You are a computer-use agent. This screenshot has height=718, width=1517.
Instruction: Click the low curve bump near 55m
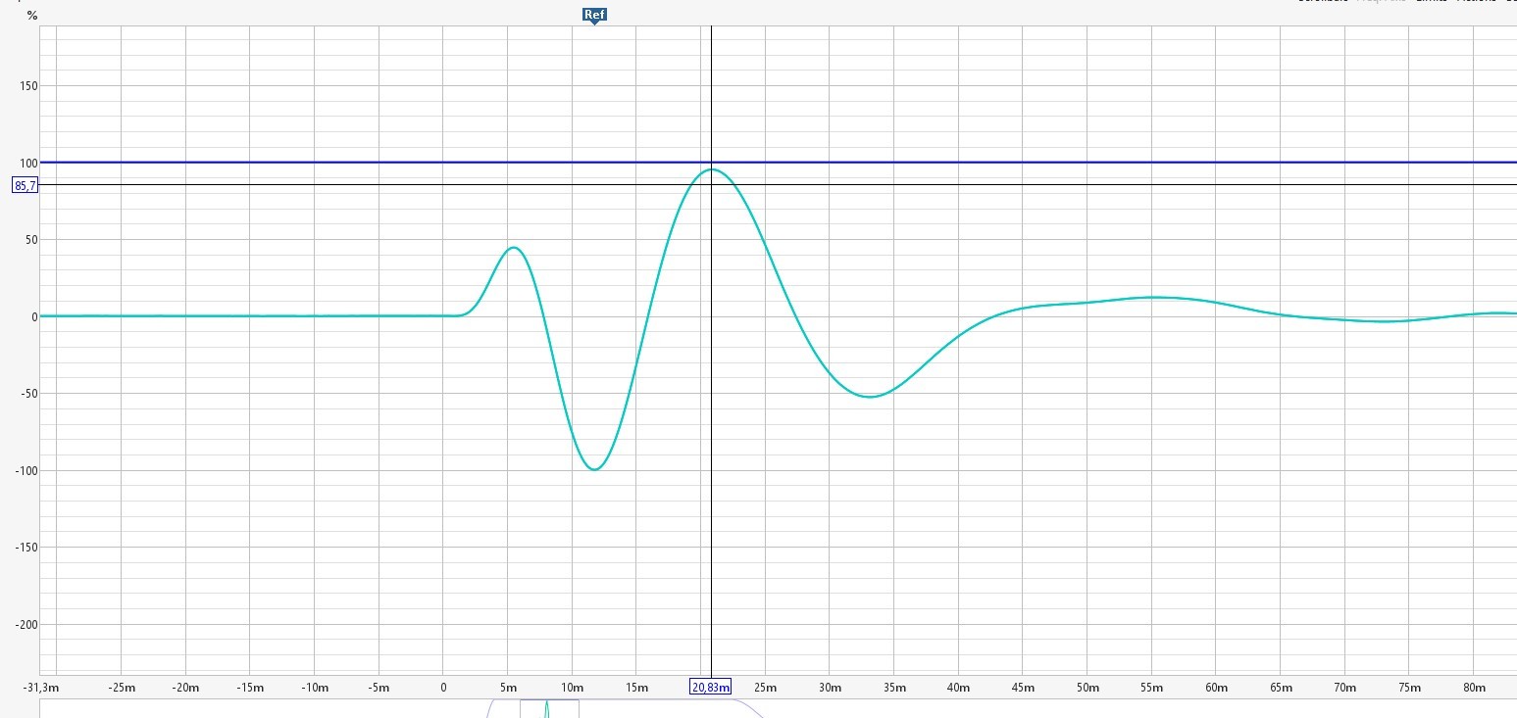pos(1154,297)
